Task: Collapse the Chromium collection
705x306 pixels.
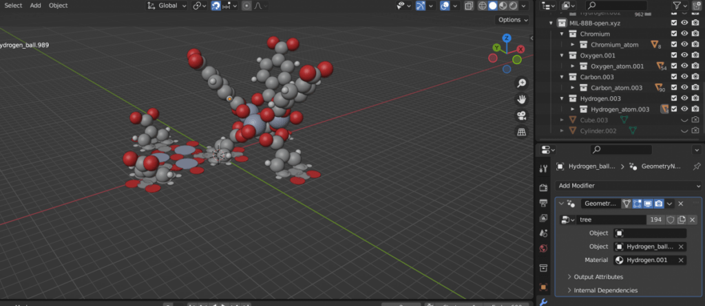Action: tap(562, 34)
